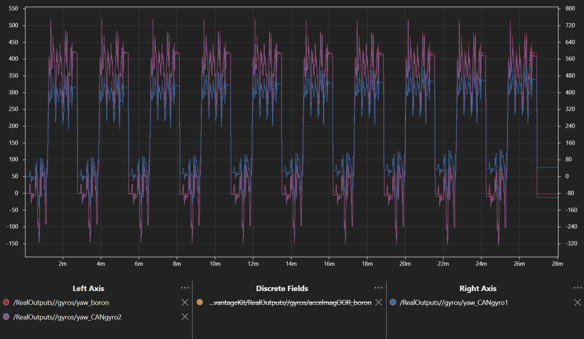Open the Discrete Fields three-dot options menu

tap(378, 288)
